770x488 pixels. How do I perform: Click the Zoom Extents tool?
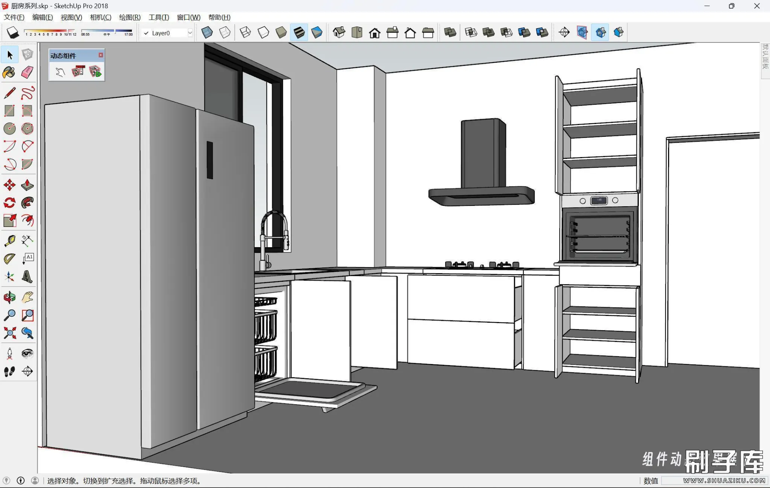9,333
